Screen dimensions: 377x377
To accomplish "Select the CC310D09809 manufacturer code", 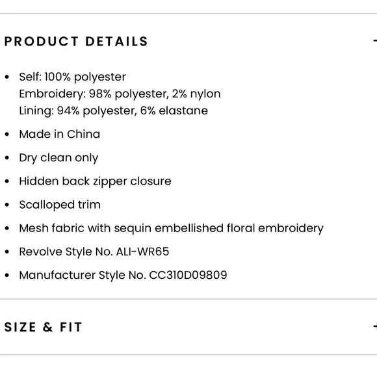I will (x=188, y=275).
